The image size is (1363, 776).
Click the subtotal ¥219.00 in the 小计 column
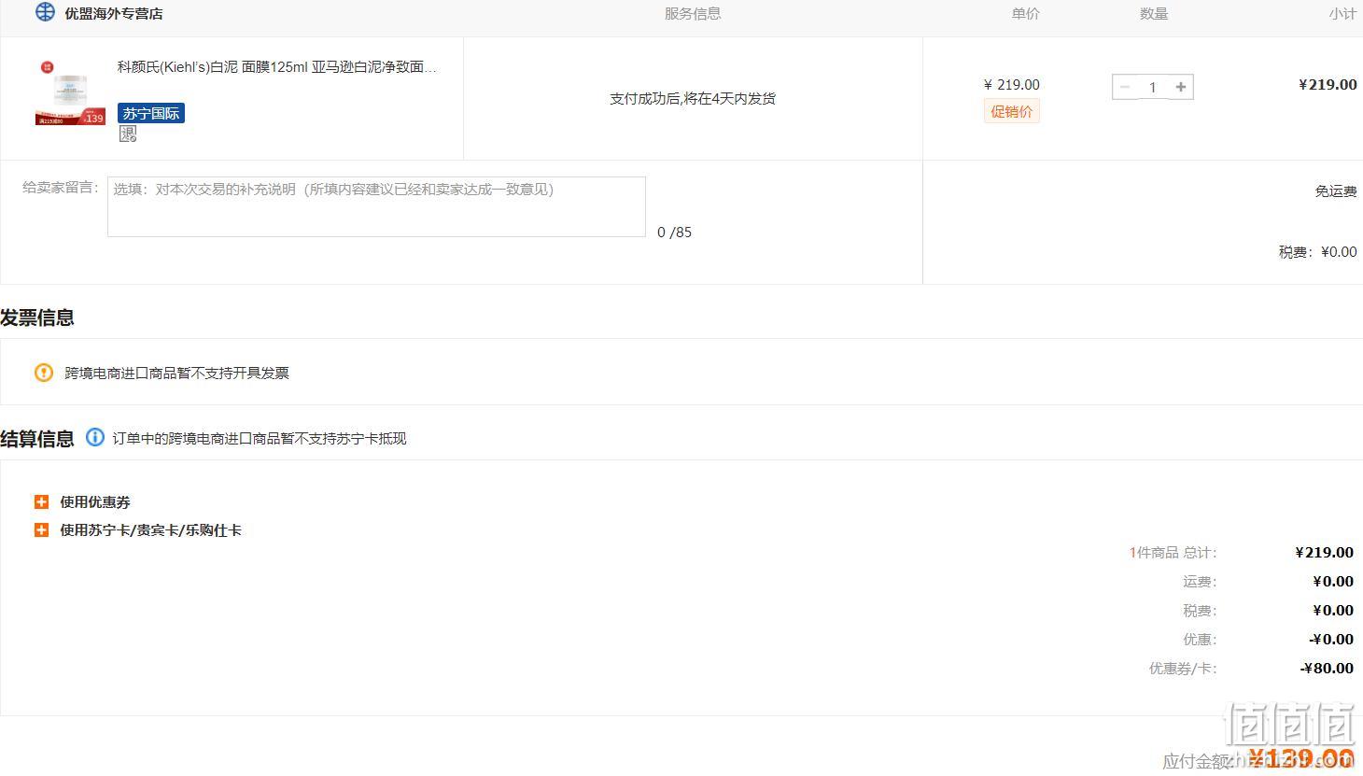click(x=1328, y=85)
